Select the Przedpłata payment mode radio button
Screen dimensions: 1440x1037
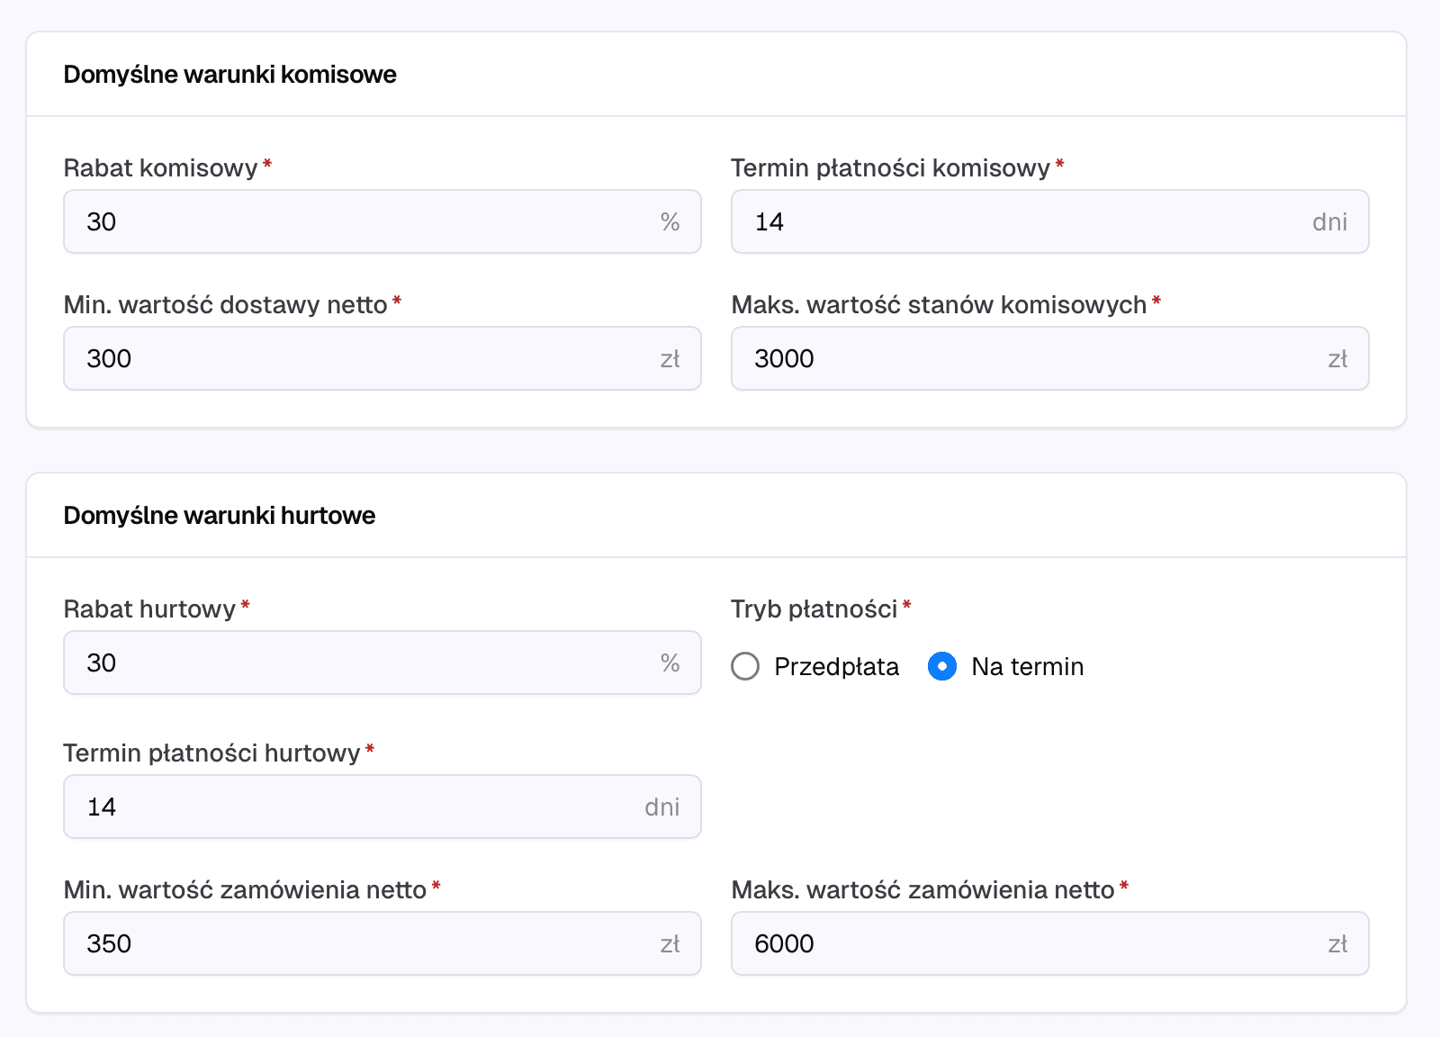(745, 666)
